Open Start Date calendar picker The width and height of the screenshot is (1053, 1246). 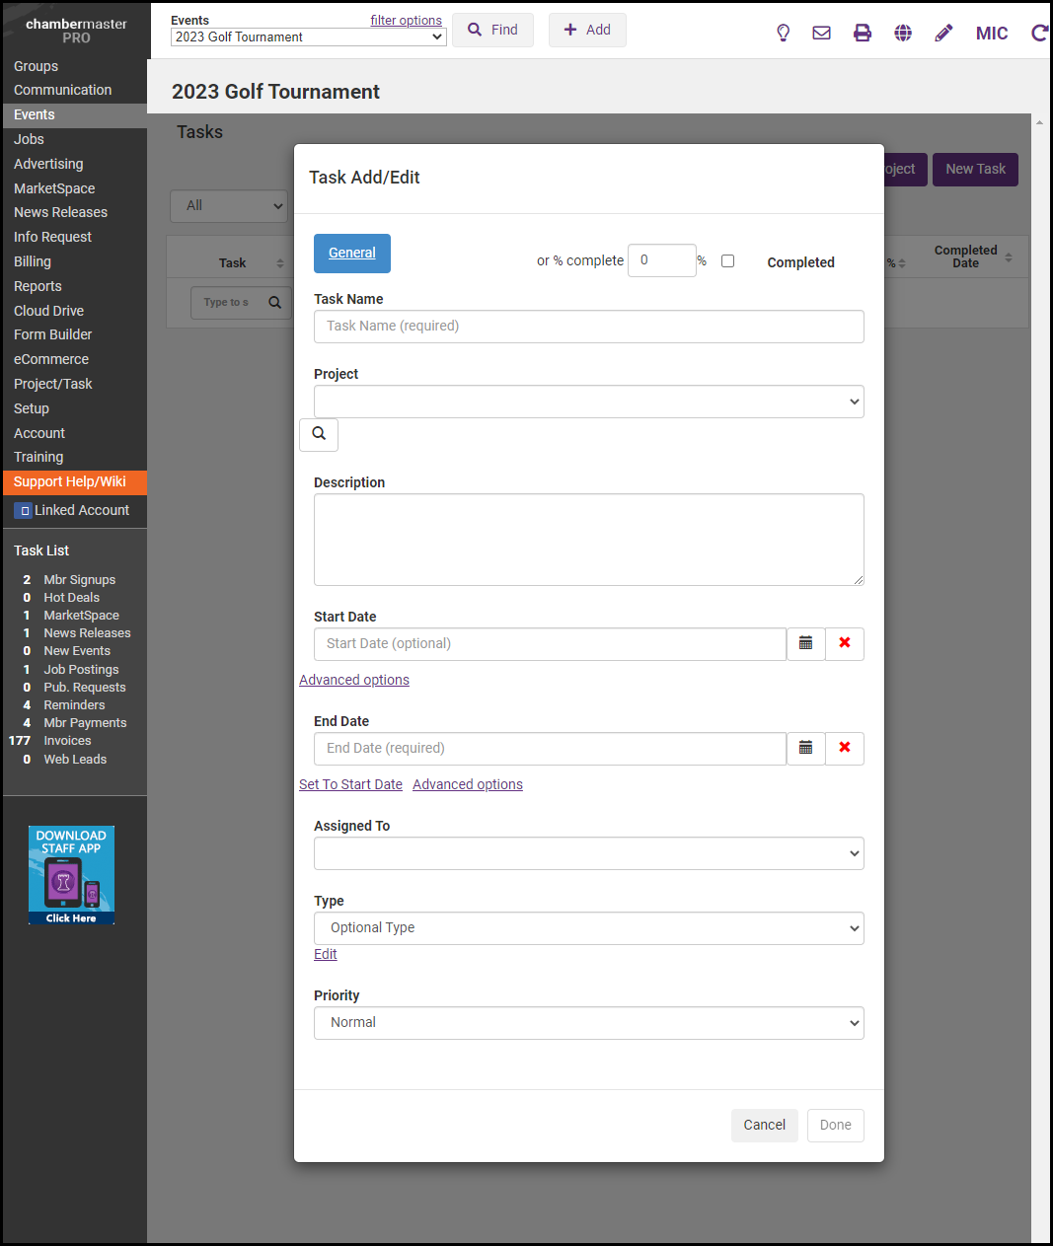805,643
